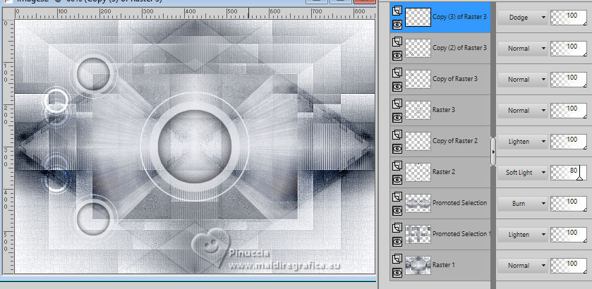This screenshot has width=592, height=289.
Task: Click the 80 opacity field of Raster 2
Action: click(569, 173)
